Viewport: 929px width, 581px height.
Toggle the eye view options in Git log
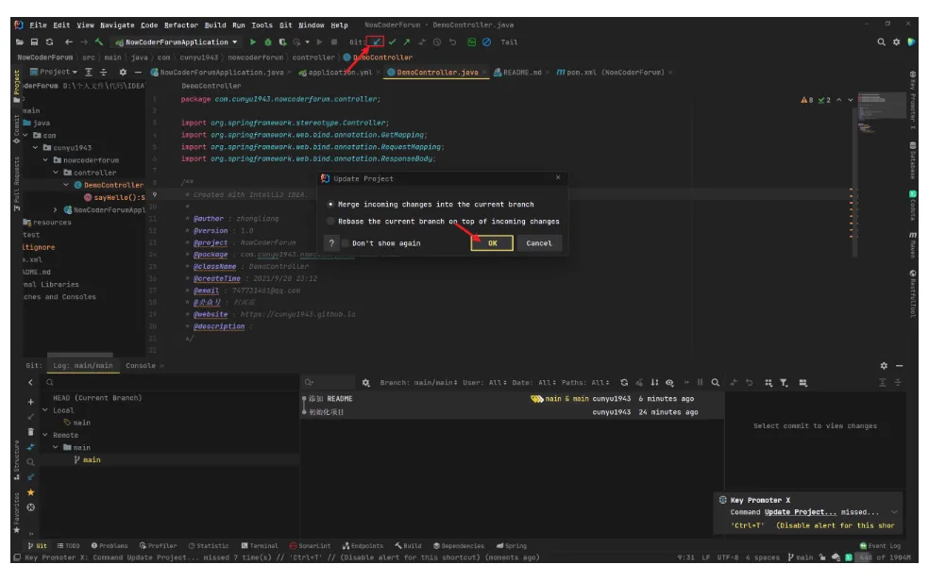tap(669, 383)
